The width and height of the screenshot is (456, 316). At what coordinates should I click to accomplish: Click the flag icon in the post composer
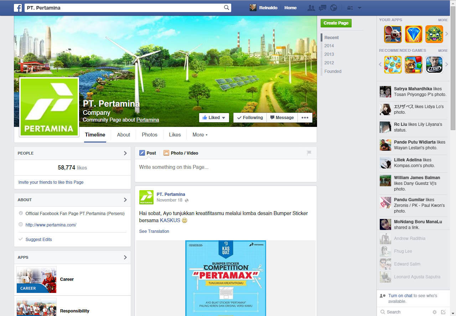309,153
